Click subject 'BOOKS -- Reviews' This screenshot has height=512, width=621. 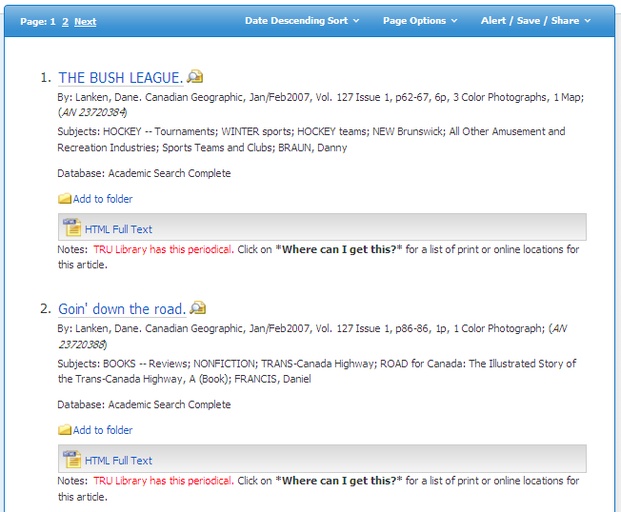coord(146,364)
